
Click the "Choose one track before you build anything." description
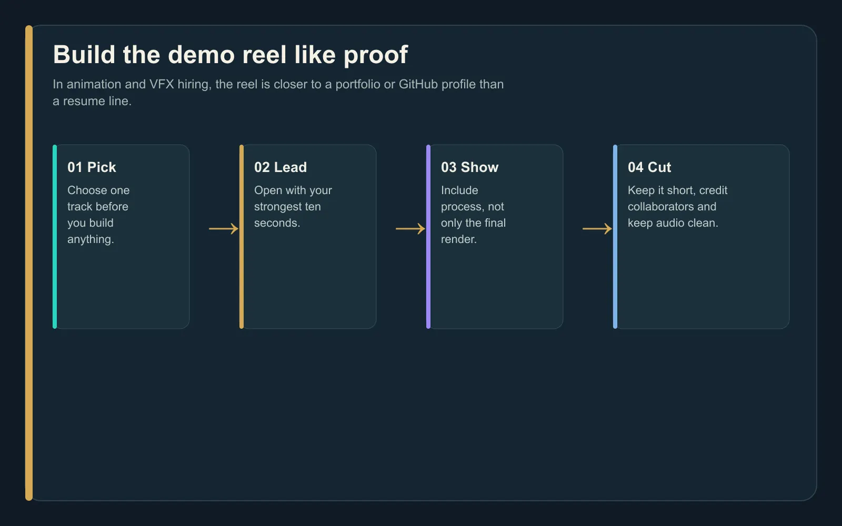[98, 215]
